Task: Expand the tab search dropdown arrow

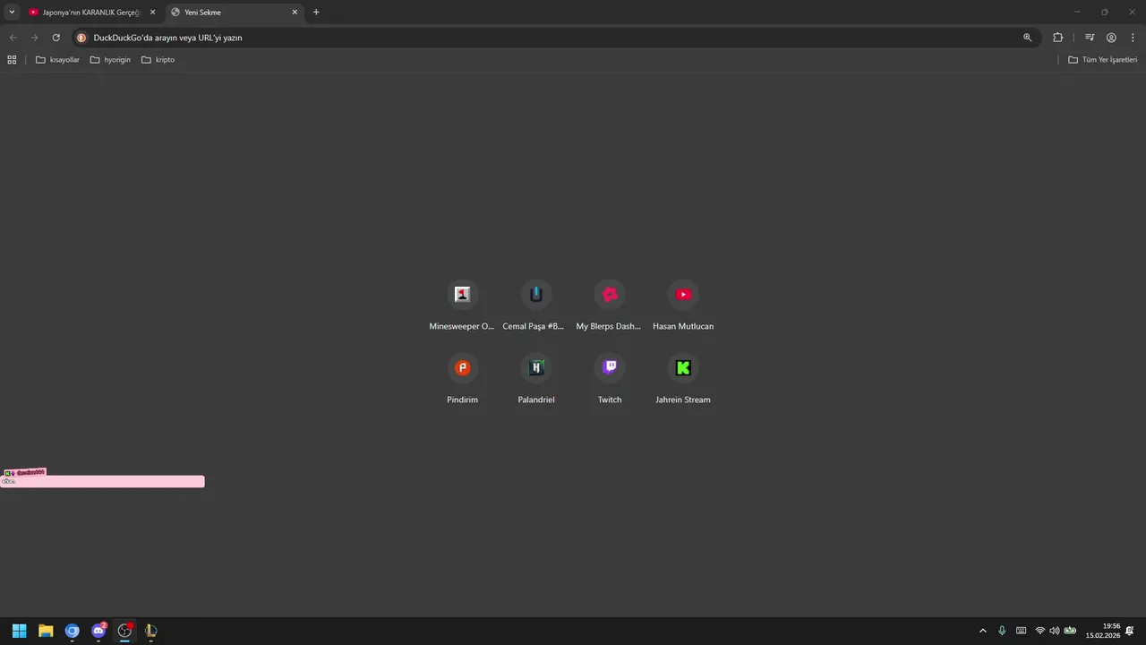Action: coord(12,13)
